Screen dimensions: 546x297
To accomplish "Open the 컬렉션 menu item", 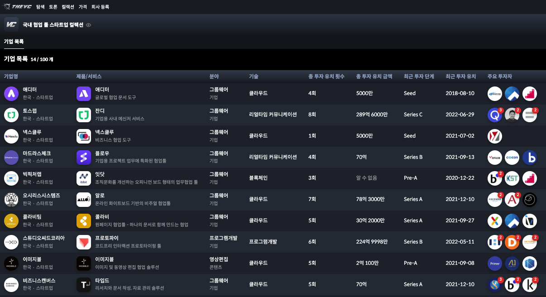I will [x=67, y=7].
